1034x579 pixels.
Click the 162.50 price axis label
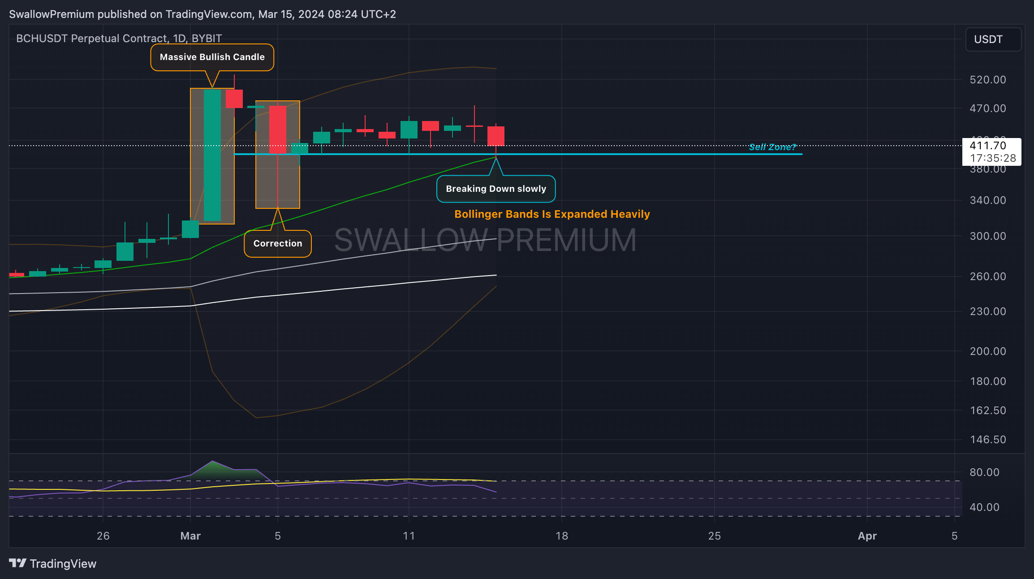pyautogui.click(x=988, y=410)
